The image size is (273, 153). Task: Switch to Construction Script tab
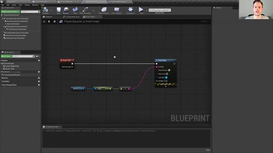[x=71, y=17]
